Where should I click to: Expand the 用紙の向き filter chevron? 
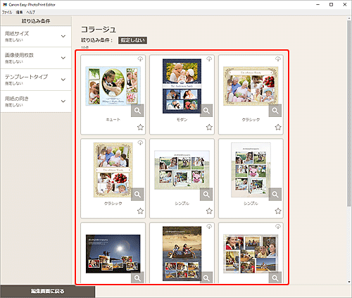(x=63, y=101)
